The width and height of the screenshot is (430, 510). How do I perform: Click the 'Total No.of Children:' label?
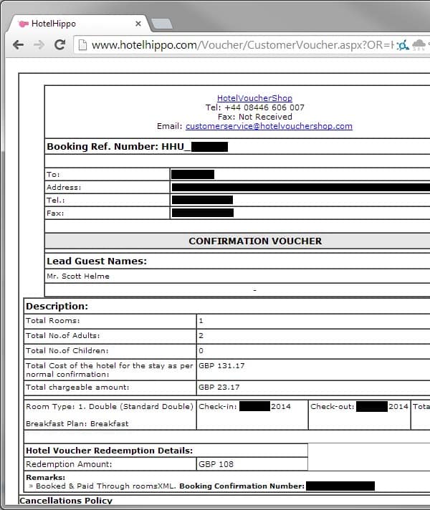(67, 351)
